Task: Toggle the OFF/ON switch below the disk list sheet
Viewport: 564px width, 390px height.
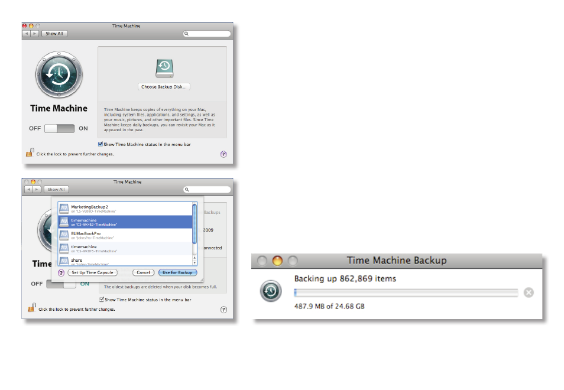Action: pos(61,284)
